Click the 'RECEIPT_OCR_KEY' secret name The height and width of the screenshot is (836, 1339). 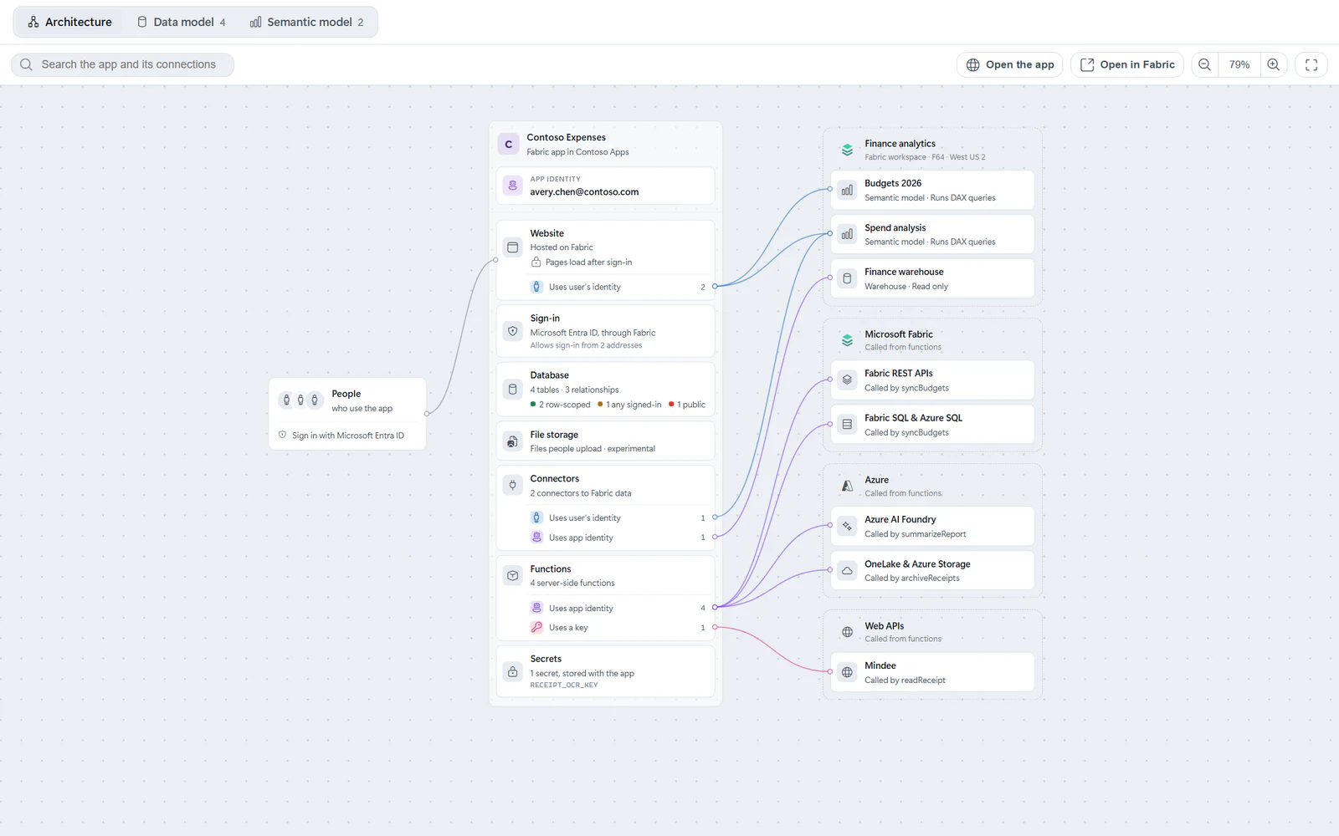564,685
